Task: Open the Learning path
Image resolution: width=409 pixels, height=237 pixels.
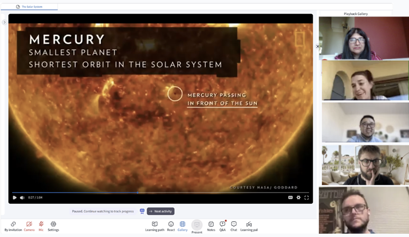Action: (154, 226)
